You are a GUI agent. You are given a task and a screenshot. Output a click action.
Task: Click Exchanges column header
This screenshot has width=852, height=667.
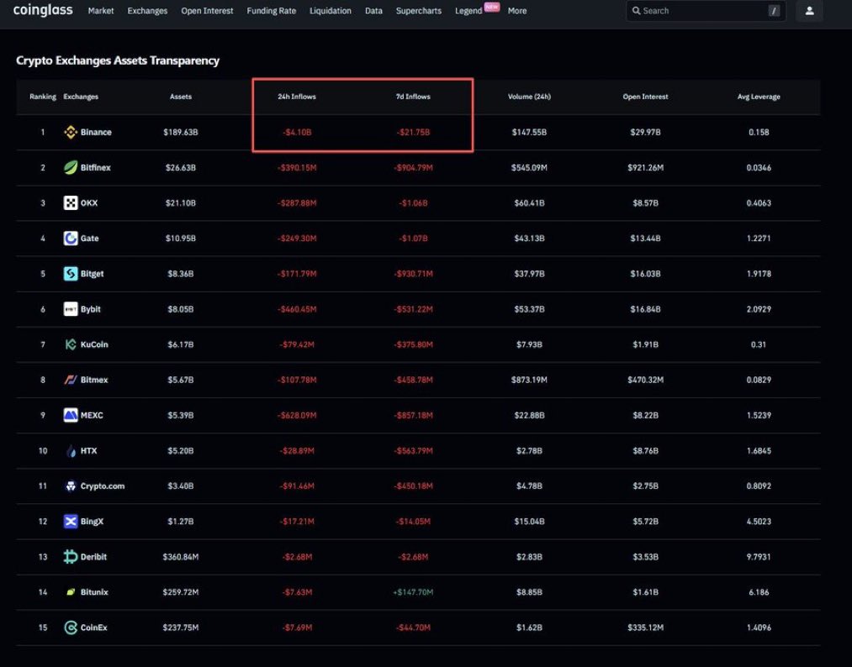tap(81, 97)
